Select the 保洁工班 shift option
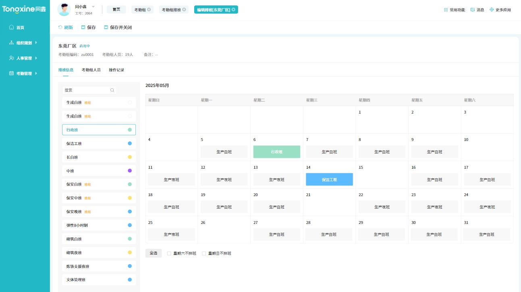Viewport: 521px width, 292px height. point(99,143)
